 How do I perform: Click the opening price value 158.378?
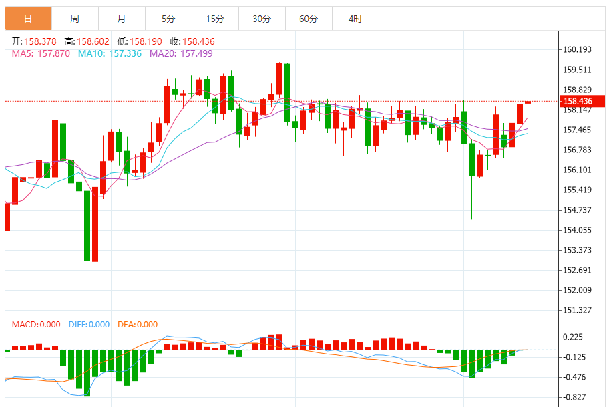tap(40, 41)
